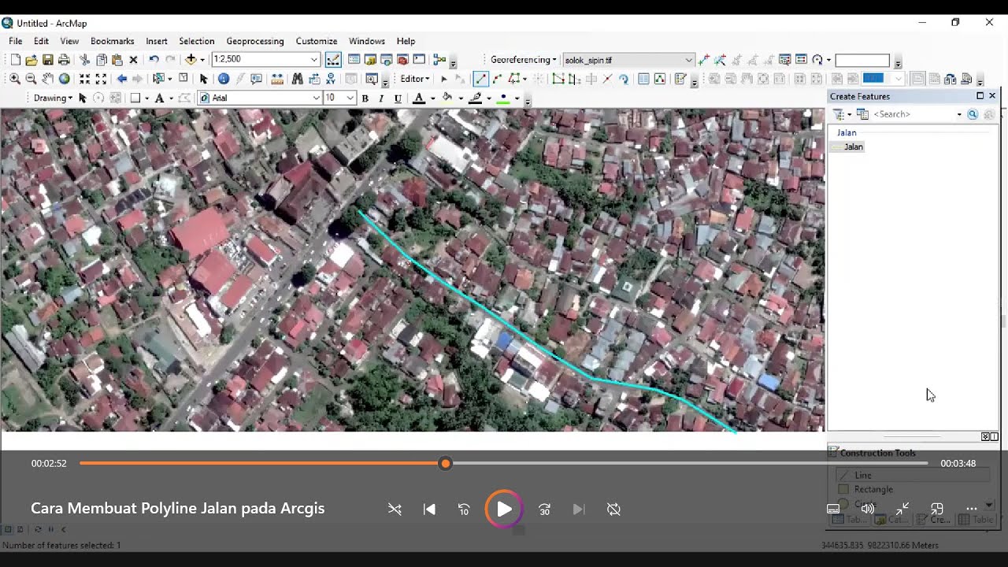The image size is (1008, 567).
Task: Click the Full Extent globe icon
Action: tap(65, 79)
